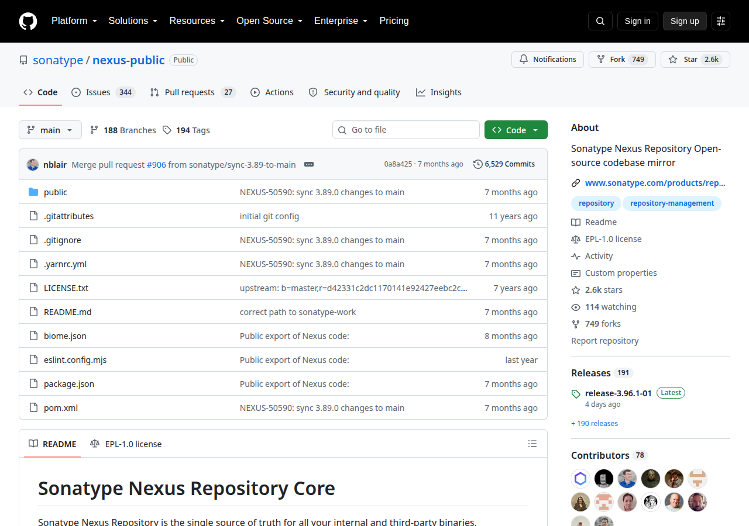The image size is (749, 526).
Task: Expand the Open Source menu
Action: pyautogui.click(x=270, y=21)
